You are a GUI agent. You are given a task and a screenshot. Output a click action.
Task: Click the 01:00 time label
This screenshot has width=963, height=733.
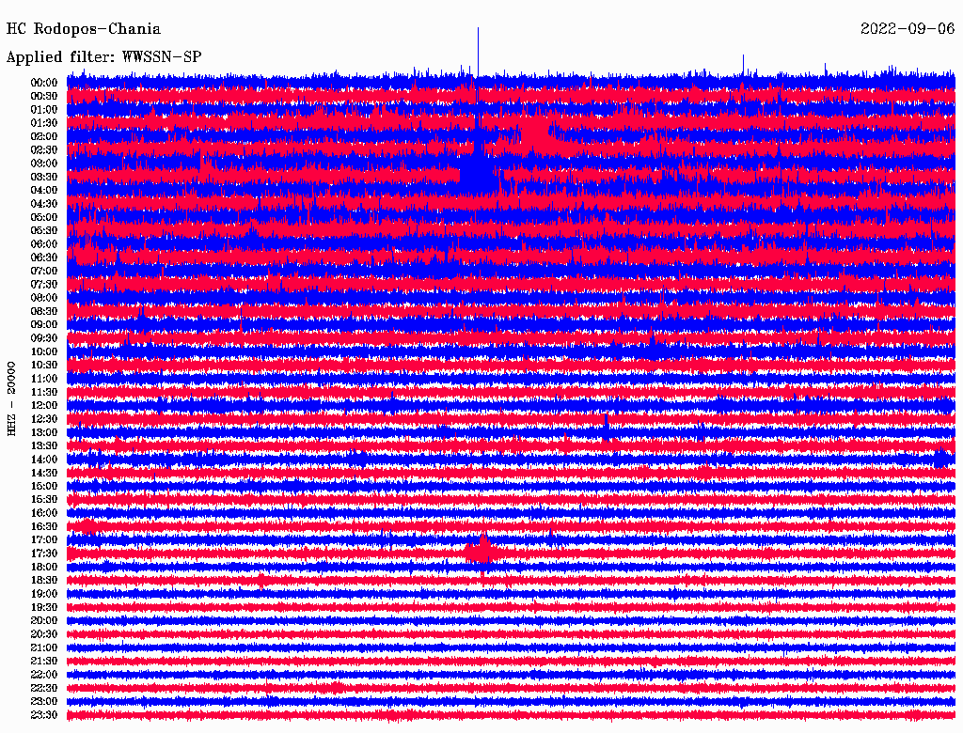[43, 109]
